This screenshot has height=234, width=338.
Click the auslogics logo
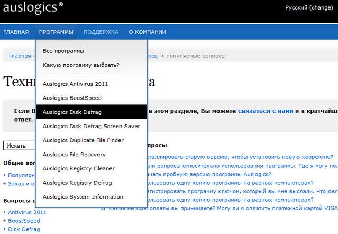click(33, 7)
